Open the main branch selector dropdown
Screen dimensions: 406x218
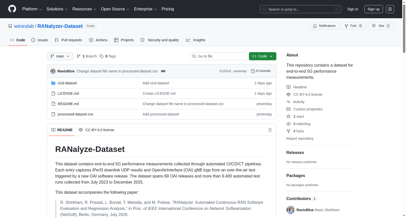click(60, 56)
